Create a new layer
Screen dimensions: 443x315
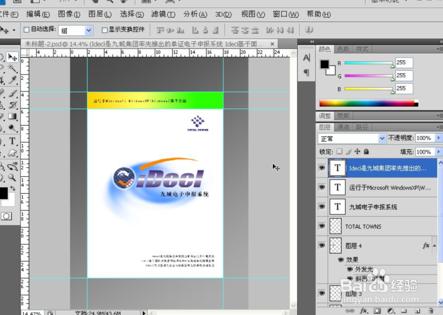click(x=417, y=310)
